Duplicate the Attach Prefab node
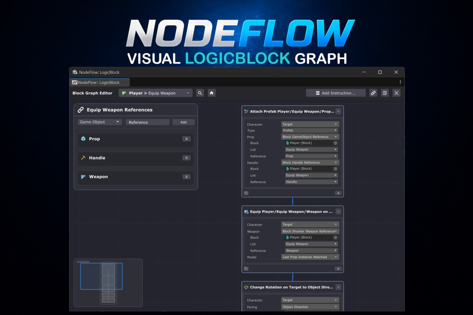The width and height of the screenshot is (473, 315). (x=246, y=193)
